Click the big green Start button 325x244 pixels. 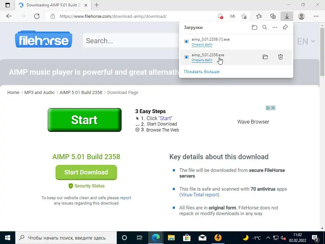click(x=84, y=120)
